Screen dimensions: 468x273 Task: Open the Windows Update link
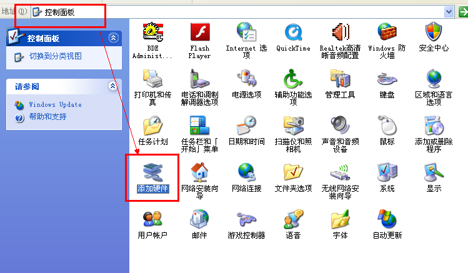55,105
